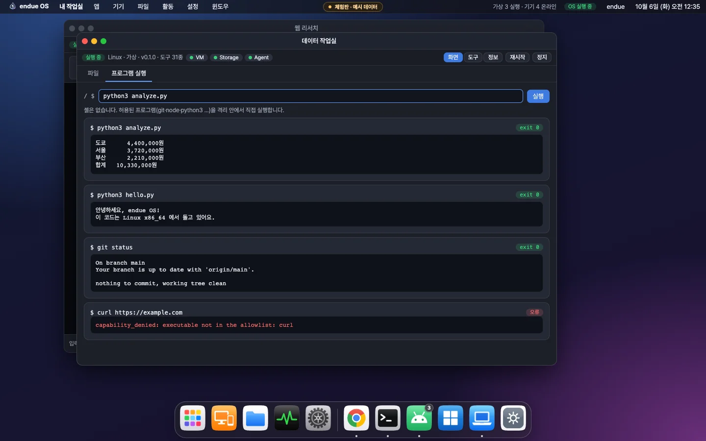Click the command input field

point(311,96)
